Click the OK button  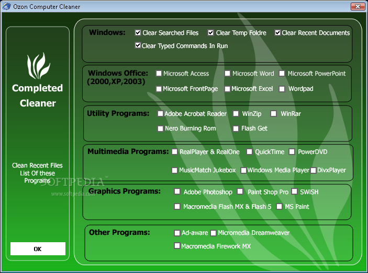[x=38, y=248]
